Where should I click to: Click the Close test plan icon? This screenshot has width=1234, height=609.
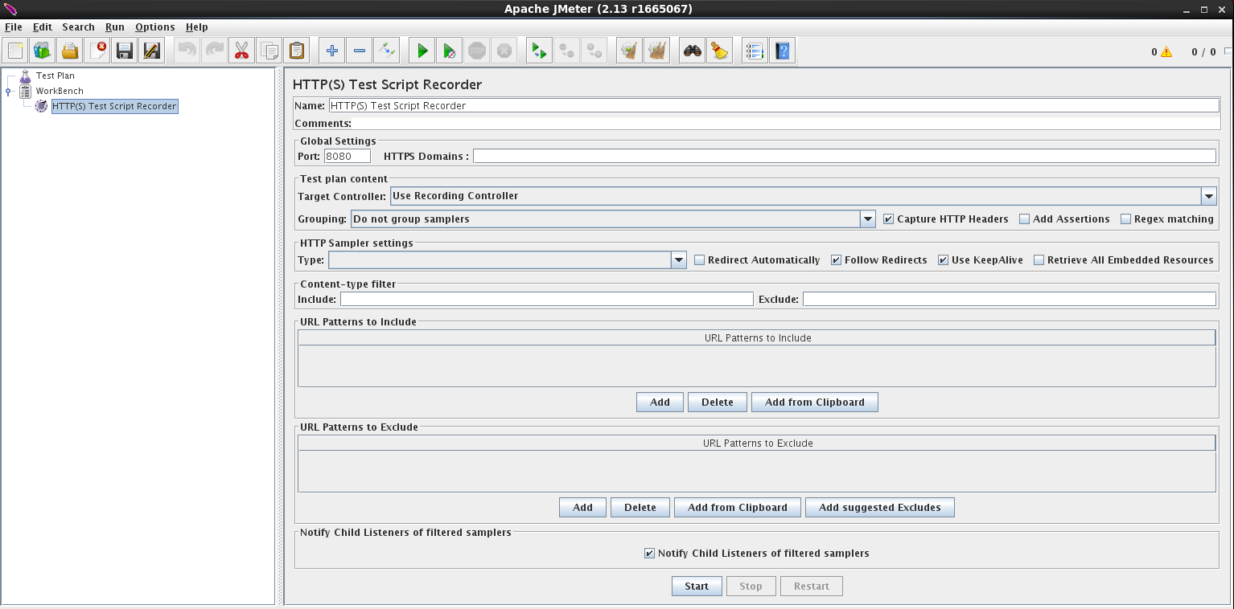pos(97,51)
